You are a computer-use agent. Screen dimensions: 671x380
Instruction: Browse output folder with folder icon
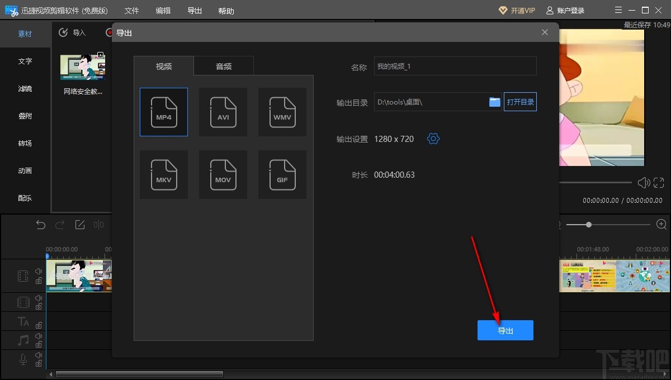[495, 102]
